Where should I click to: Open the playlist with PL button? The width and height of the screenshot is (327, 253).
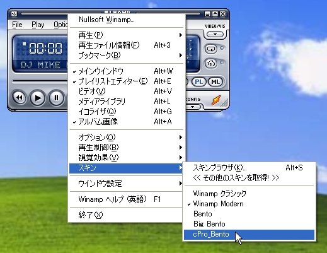198,82
